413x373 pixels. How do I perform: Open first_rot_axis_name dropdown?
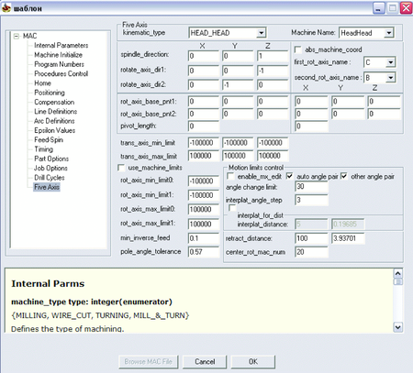coord(390,62)
